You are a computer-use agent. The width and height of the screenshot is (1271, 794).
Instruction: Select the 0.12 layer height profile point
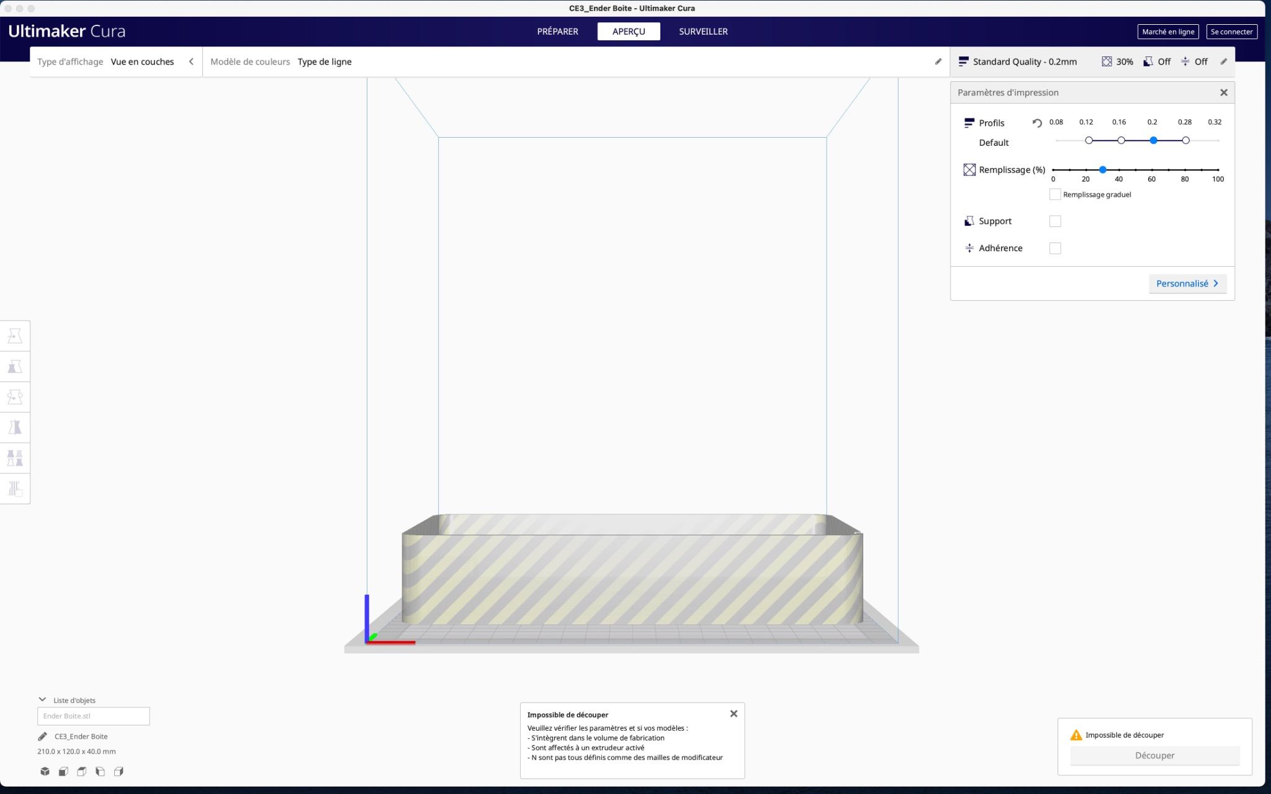tap(1089, 141)
